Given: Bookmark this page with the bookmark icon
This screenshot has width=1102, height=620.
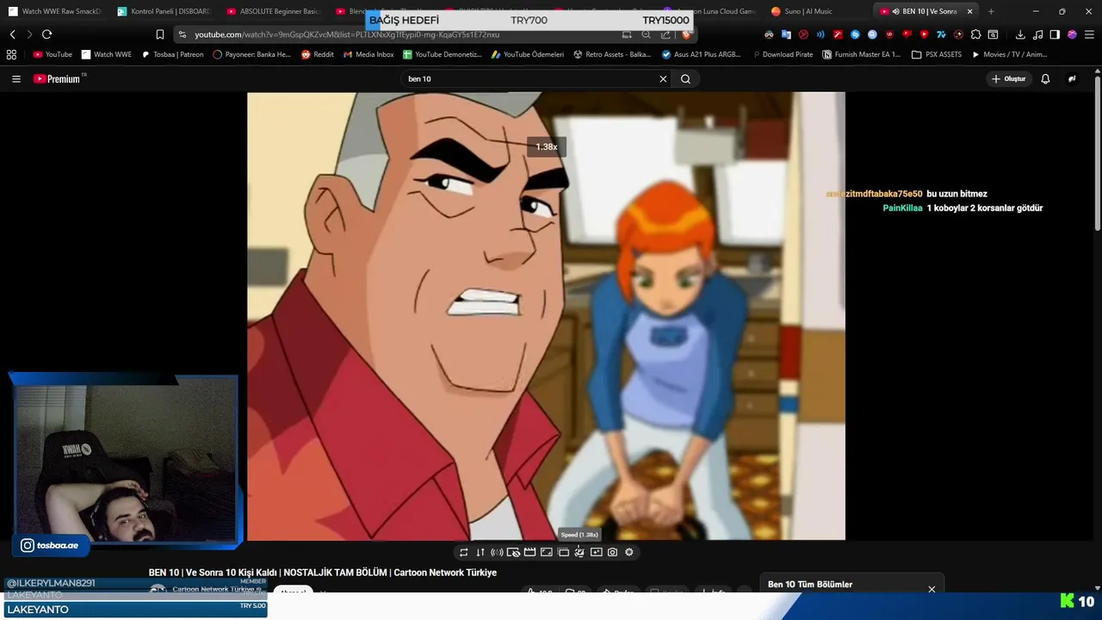Looking at the screenshot, I should pos(159,34).
